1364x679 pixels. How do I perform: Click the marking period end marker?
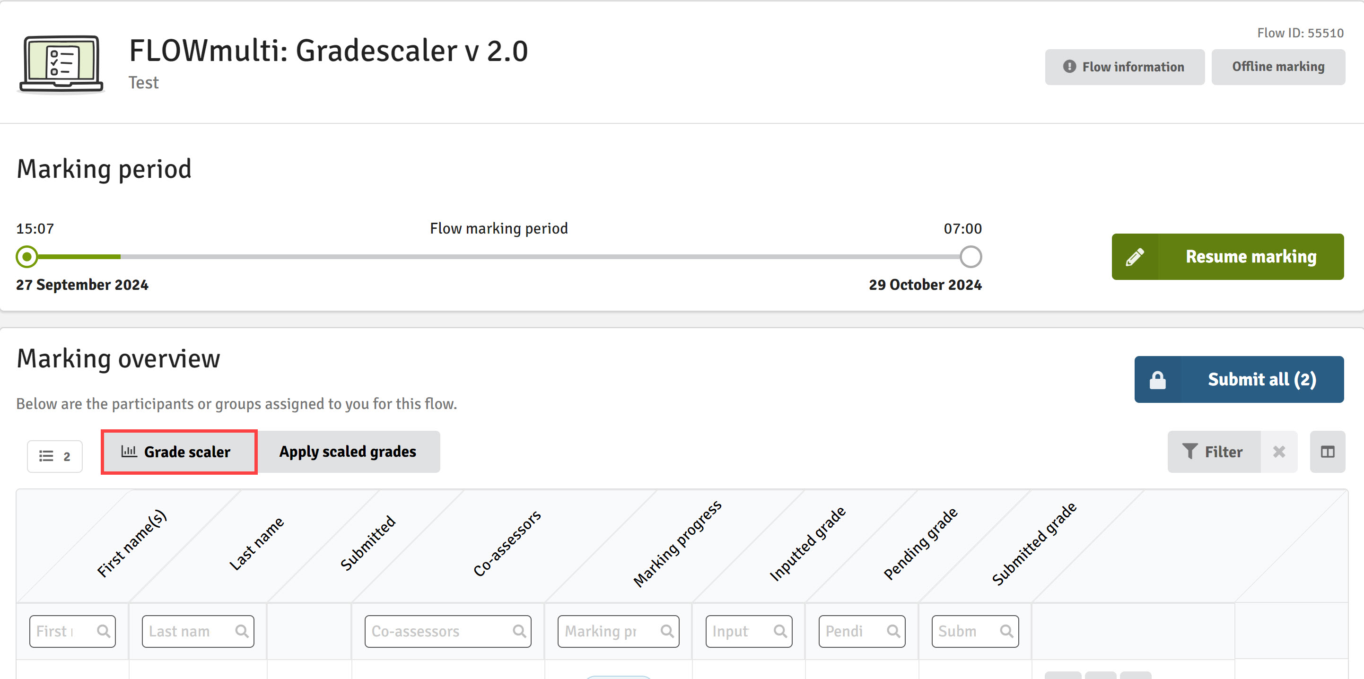(x=971, y=257)
